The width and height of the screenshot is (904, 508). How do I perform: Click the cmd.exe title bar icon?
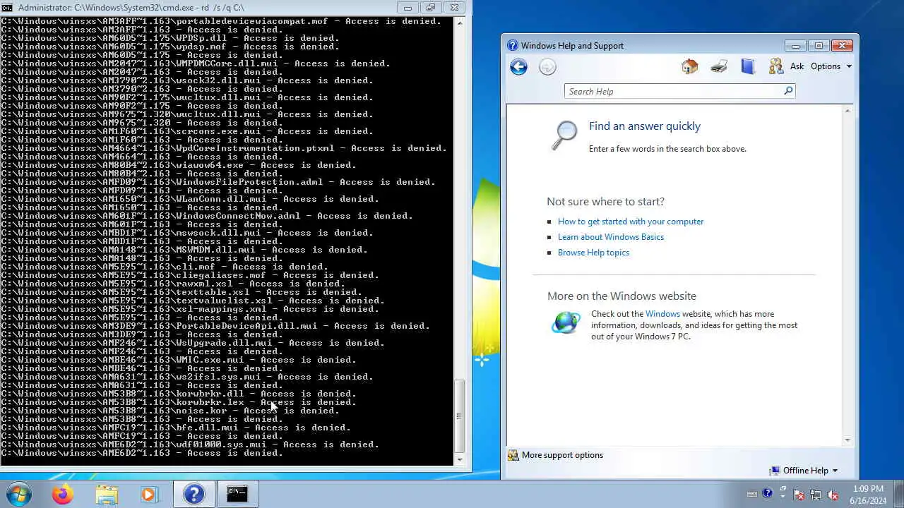(x=7, y=7)
